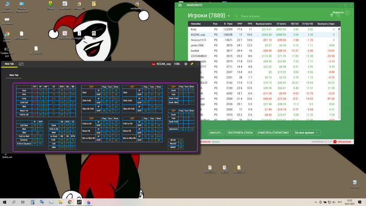Select the top-bar New Tab tab
366x206 pixels.
click(9, 64)
